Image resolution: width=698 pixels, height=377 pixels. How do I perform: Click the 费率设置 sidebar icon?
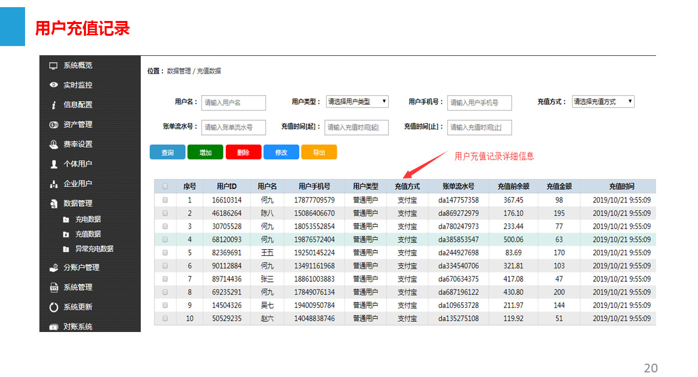(x=53, y=145)
